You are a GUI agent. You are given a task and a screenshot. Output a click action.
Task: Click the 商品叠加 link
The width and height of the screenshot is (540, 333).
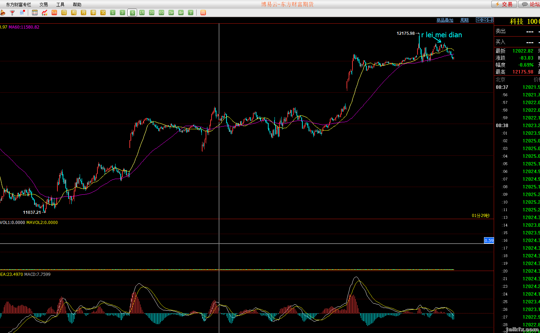pyautogui.click(x=445, y=20)
